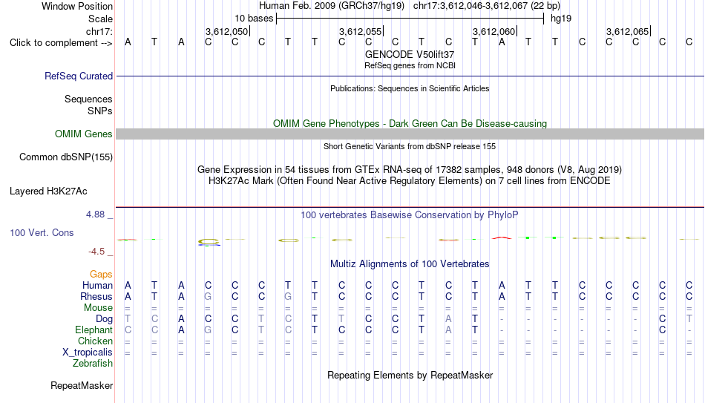Open the RefSeq Curated track label
The width and height of the screenshot is (705, 403).
pos(78,76)
